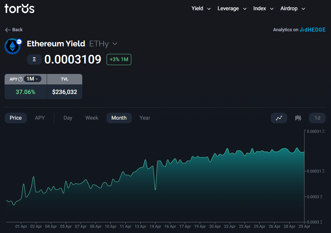Set chart range to Day
Image resolution: width=331 pixels, height=233 pixels.
(x=68, y=118)
